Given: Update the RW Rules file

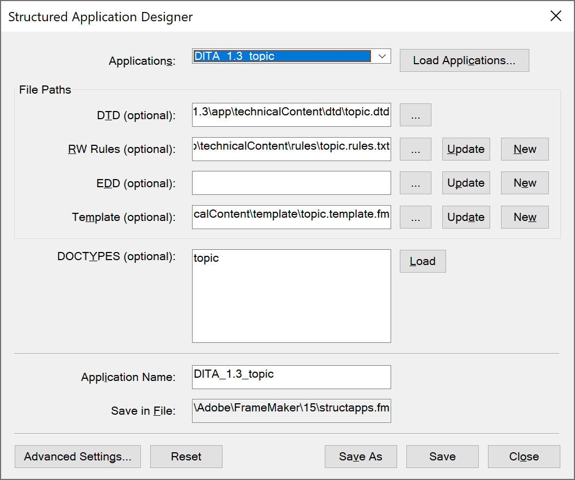Looking at the screenshot, I should pyautogui.click(x=466, y=149).
